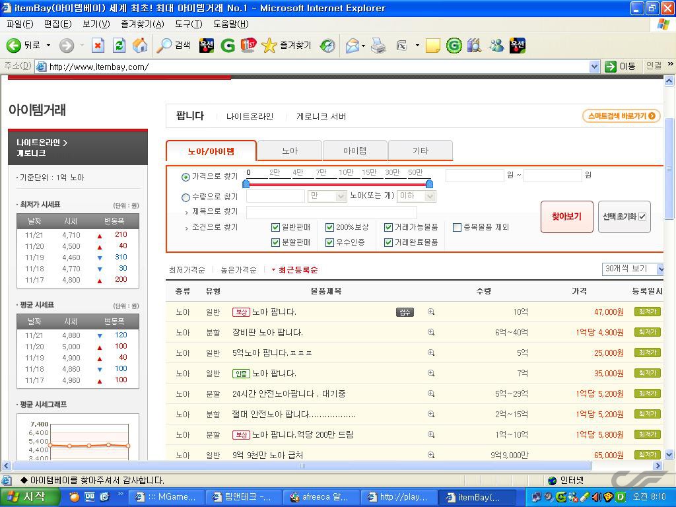Open listing 절대 안전노아 팝니다

pos(294,415)
